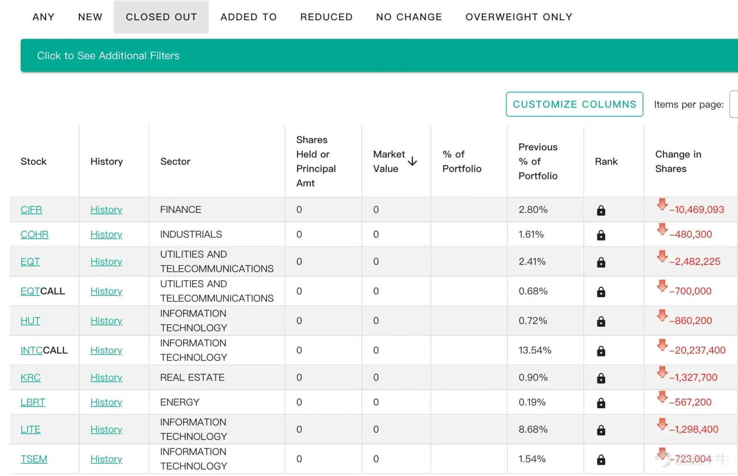Open the EQT stock link

[x=30, y=262]
